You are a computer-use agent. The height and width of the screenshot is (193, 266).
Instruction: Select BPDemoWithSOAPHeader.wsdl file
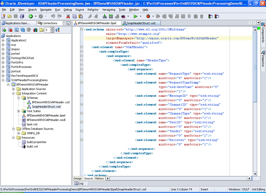46,120
